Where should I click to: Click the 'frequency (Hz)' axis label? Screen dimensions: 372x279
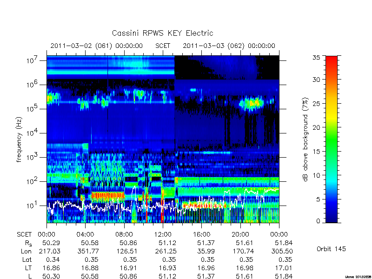click(19, 139)
